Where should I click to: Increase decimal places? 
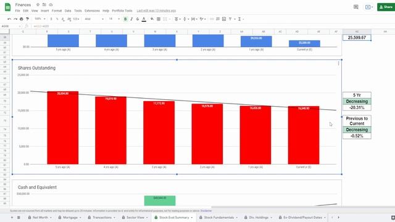click(x=69, y=19)
